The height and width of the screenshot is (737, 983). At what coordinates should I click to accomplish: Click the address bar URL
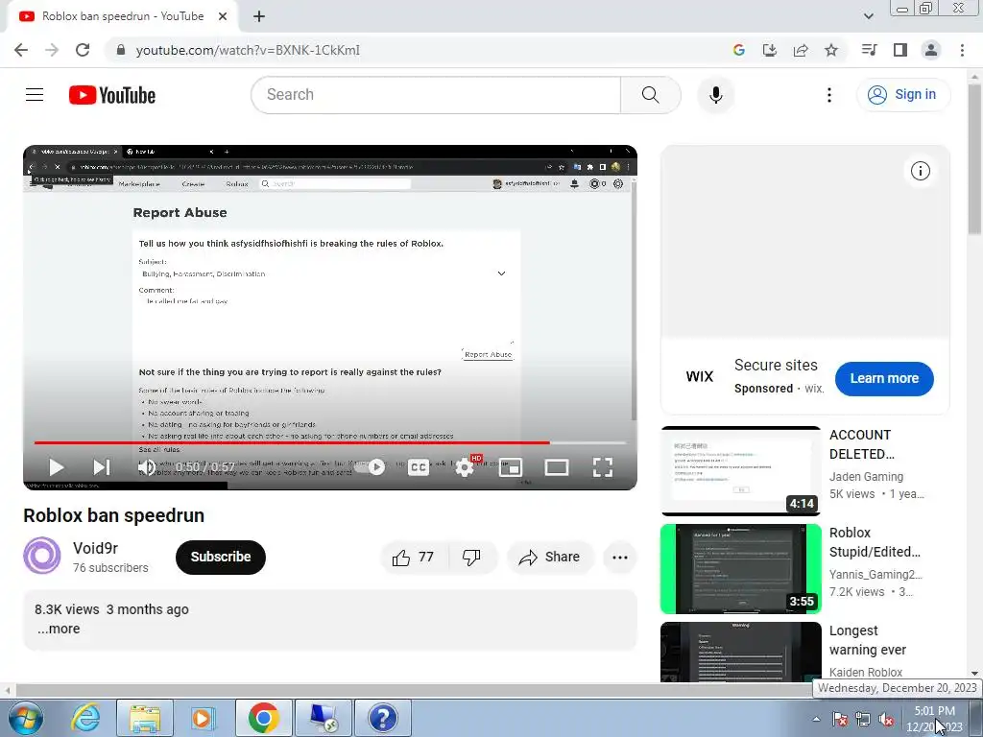tap(248, 50)
